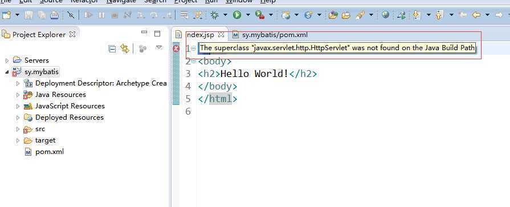Toggle code folding on the body line
Image resolution: width=510 pixels, height=207 pixels.
pos(194,61)
